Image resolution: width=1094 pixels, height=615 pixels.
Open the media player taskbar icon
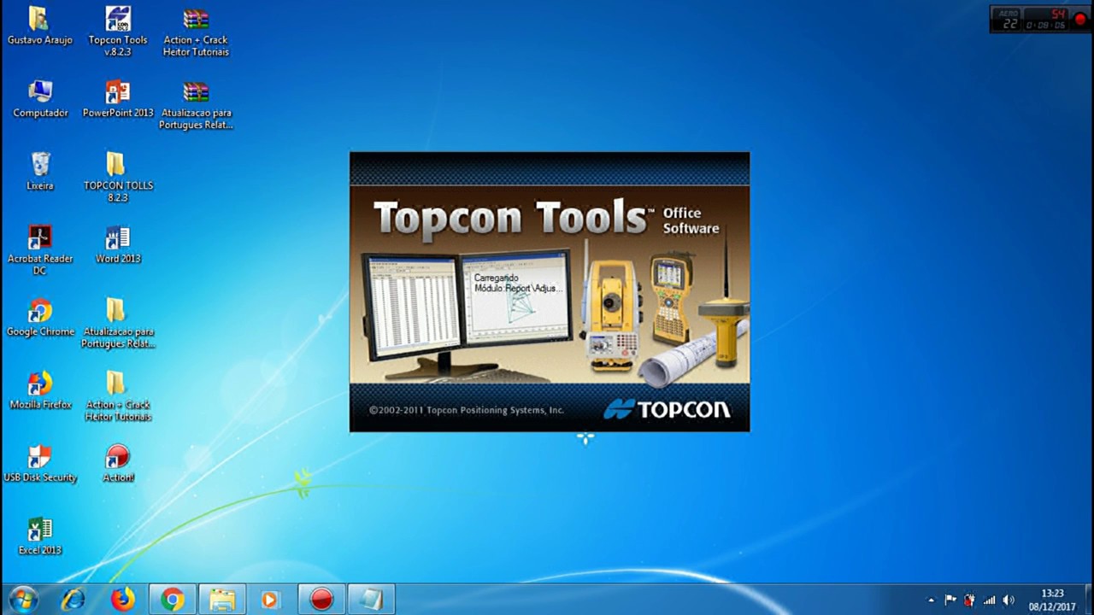270,600
